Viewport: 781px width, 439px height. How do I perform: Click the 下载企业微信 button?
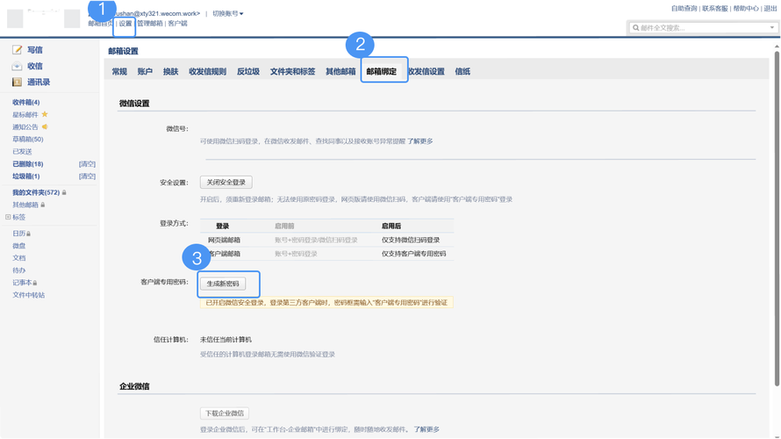(x=225, y=413)
